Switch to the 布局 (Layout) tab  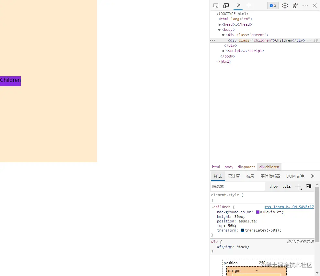click(250, 176)
